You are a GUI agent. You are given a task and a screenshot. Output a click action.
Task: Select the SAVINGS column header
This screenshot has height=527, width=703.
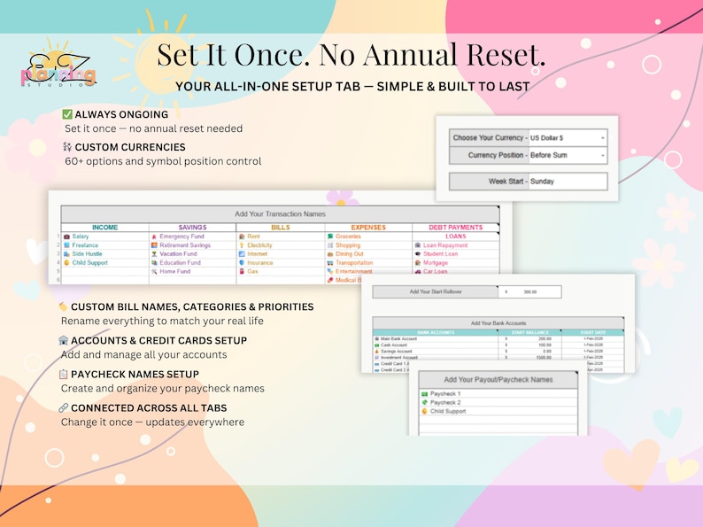pyautogui.click(x=192, y=228)
